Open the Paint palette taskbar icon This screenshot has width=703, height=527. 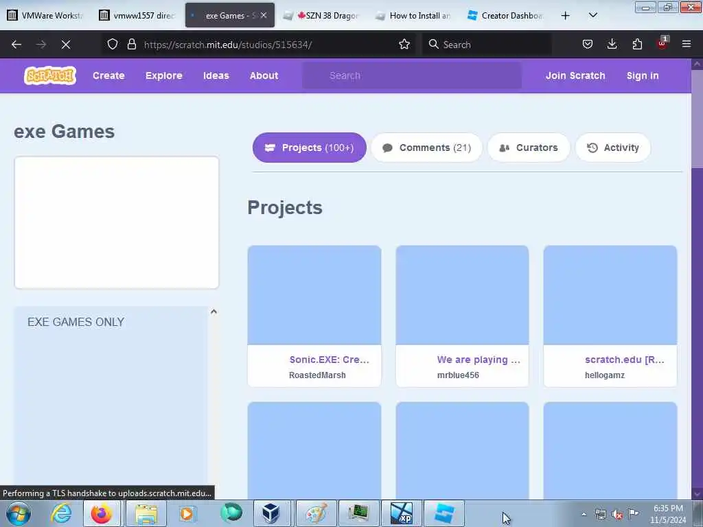coord(316,513)
